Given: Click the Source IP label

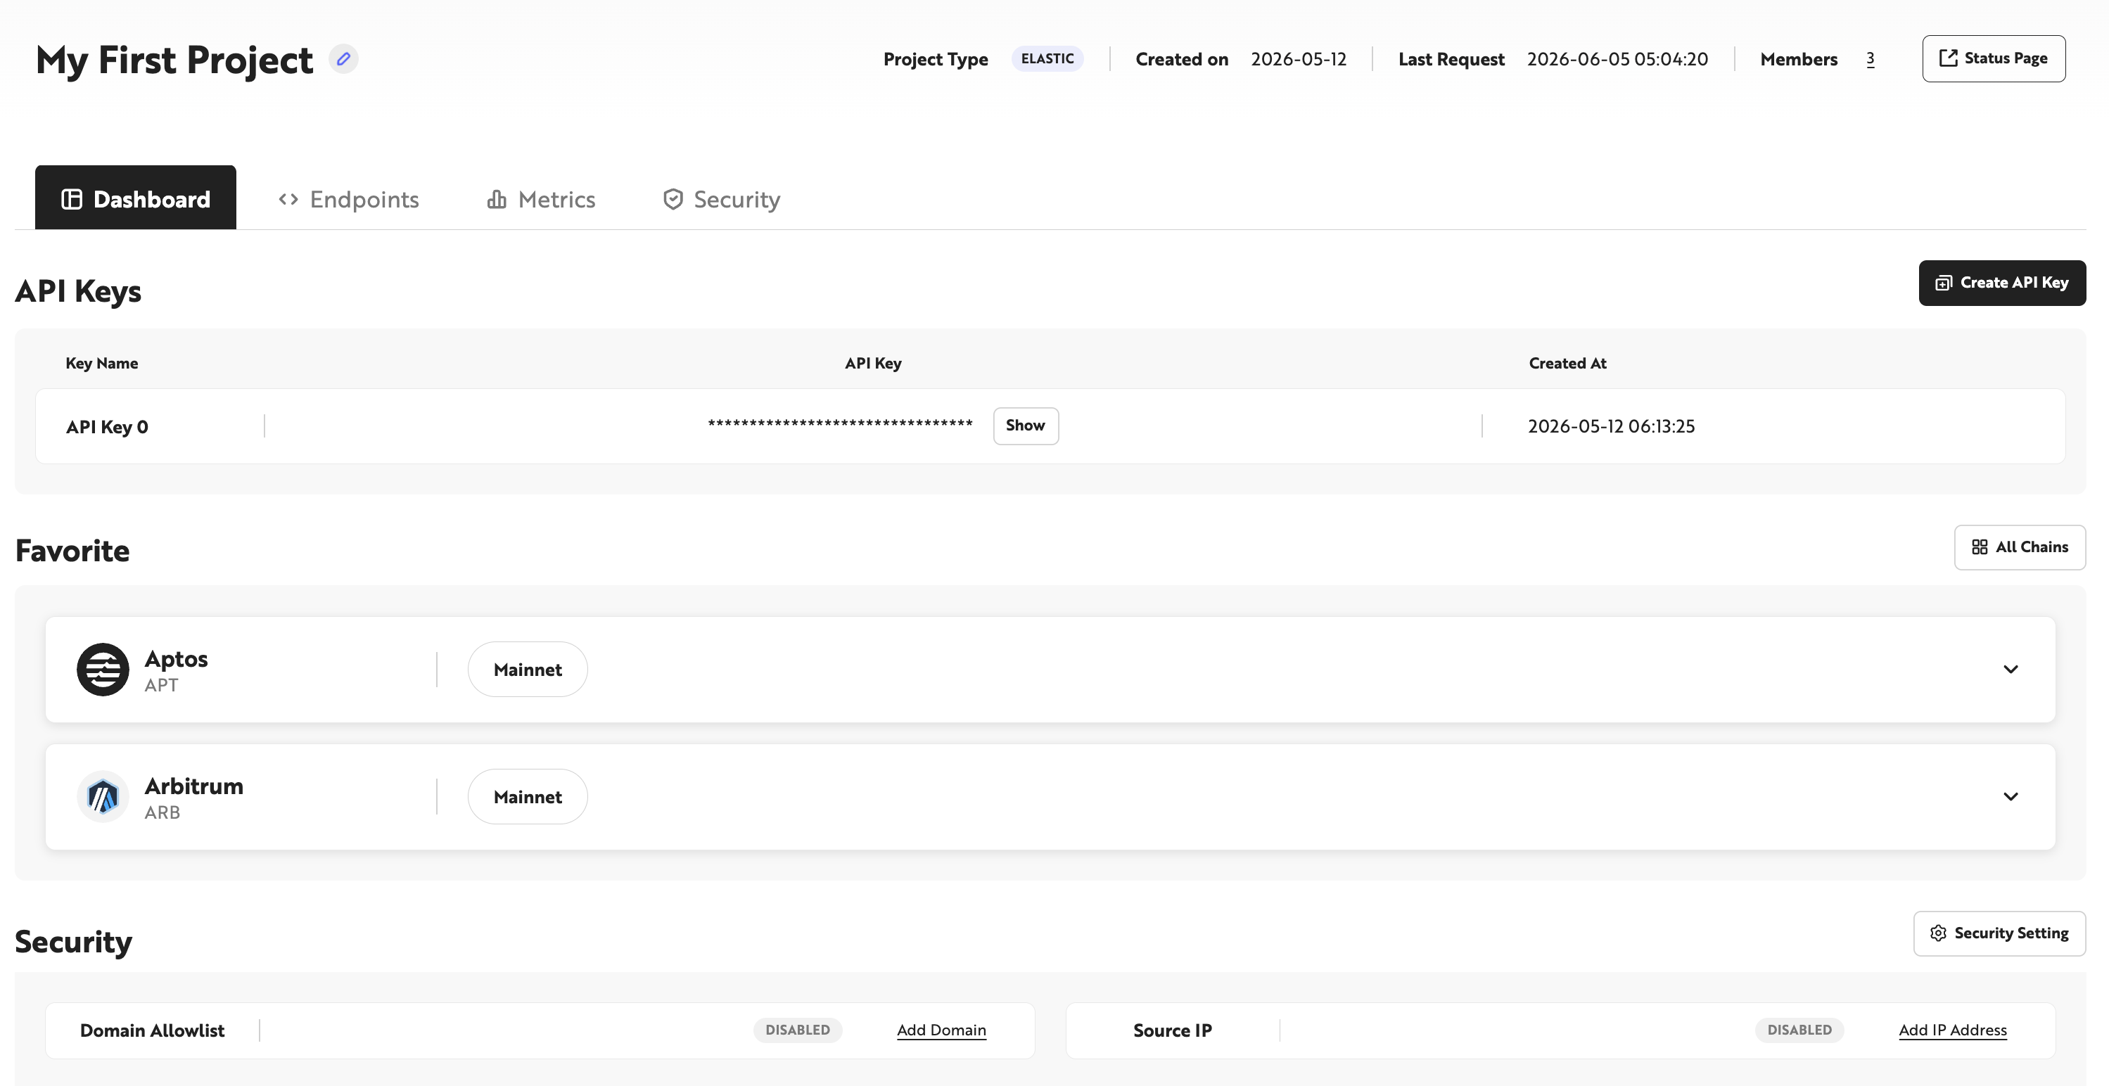Looking at the screenshot, I should 1173,1030.
